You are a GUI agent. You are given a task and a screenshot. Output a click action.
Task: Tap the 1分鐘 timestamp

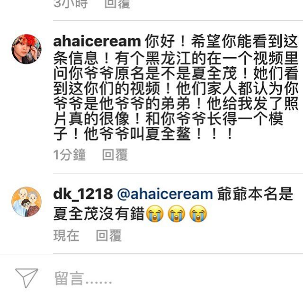[69, 155]
